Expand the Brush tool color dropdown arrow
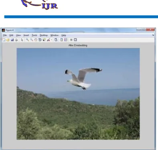Image resolution: width=158 pixels, height=150 pixels. (51, 40)
